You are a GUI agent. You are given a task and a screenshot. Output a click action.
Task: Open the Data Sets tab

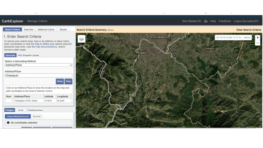point(28,29)
